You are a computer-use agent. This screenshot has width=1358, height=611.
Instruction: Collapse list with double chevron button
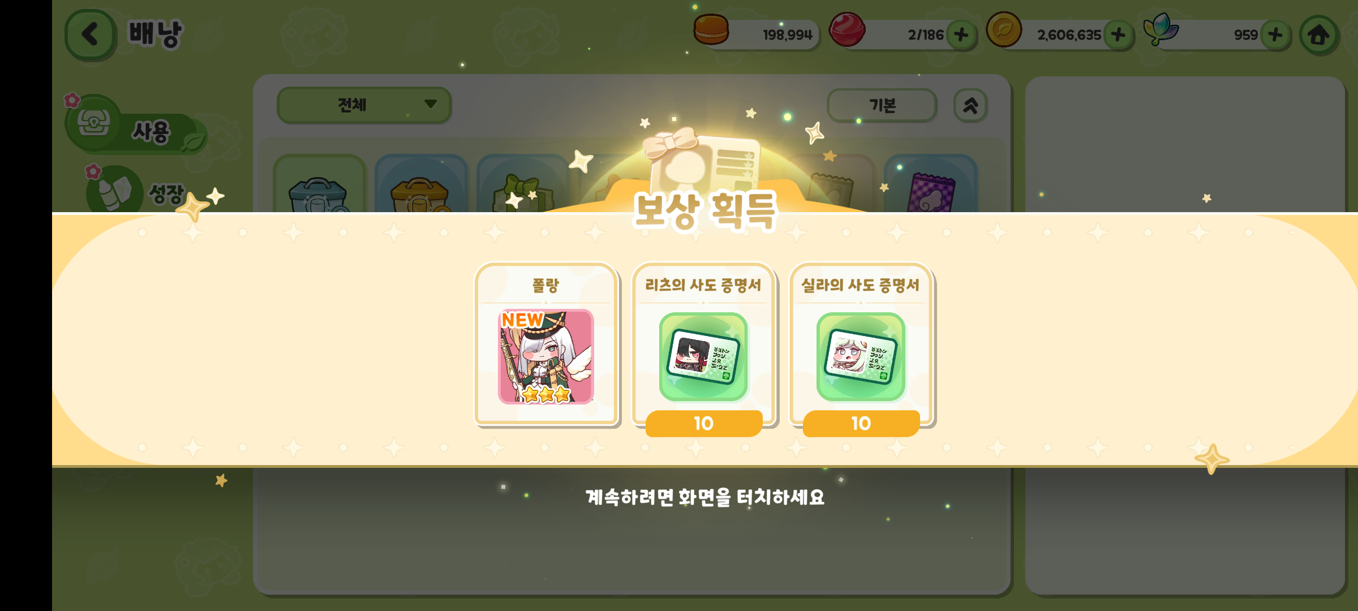coord(970,105)
